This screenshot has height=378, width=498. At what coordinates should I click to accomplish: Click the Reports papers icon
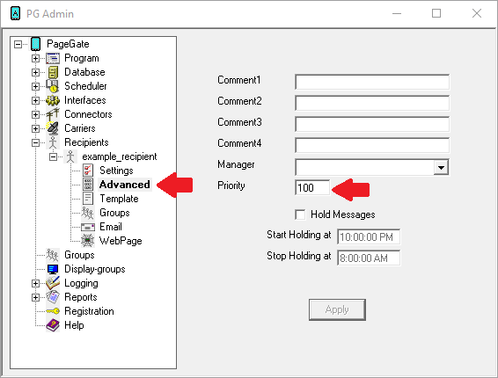point(53,297)
